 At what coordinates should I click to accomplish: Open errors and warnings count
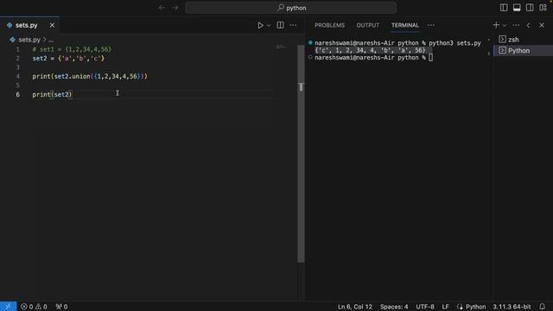(x=34, y=307)
